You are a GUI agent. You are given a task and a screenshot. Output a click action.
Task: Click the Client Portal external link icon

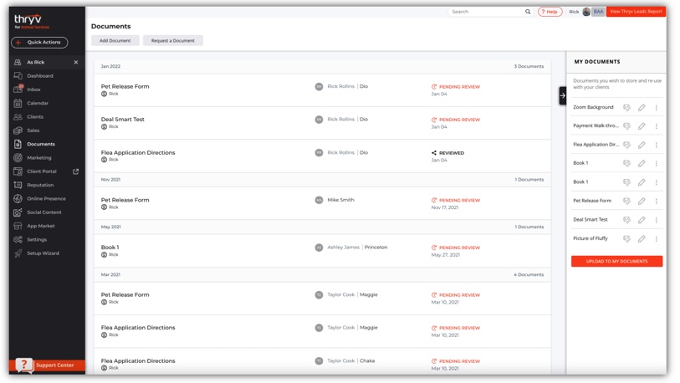76,171
